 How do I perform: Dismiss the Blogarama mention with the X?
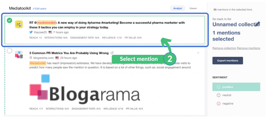click(198, 53)
